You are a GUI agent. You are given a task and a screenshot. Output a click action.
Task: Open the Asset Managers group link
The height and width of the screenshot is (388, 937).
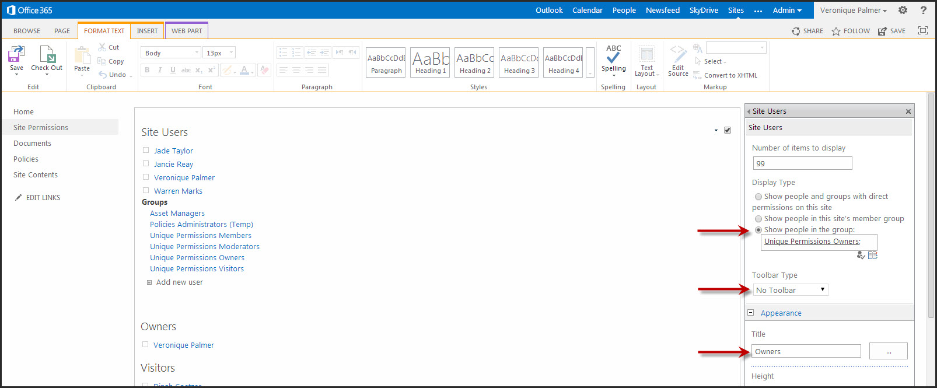[177, 214]
